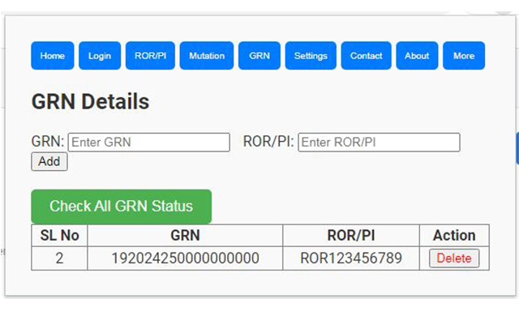
Task: Click the SL No column header
Action: [59, 236]
